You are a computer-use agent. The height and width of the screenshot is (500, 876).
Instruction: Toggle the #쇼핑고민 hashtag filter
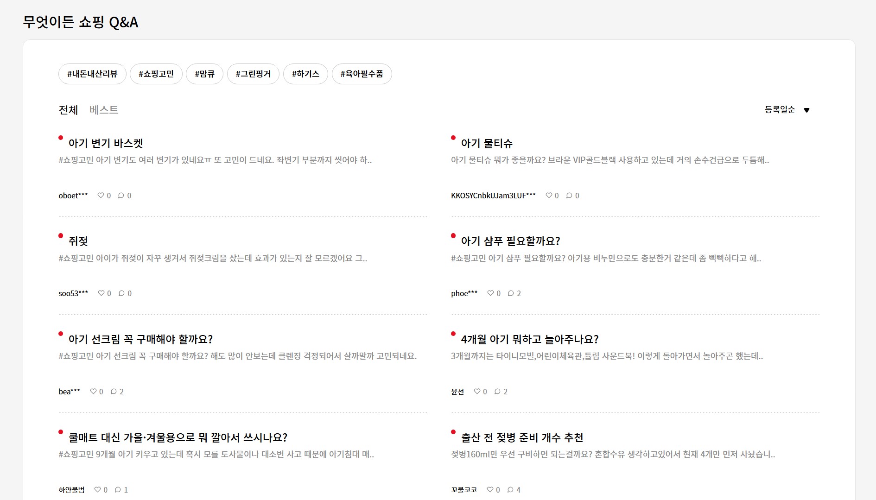pyautogui.click(x=156, y=74)
